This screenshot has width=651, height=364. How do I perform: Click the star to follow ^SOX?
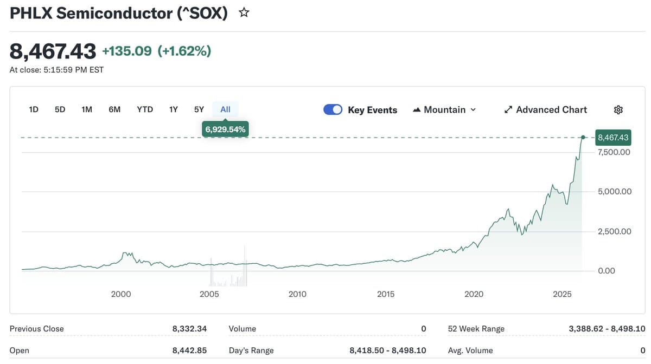click(x=243, y=11)
